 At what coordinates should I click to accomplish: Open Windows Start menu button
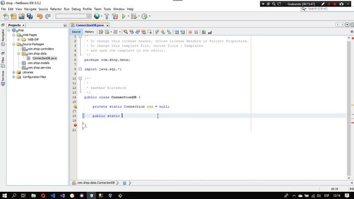pos(4,195)
